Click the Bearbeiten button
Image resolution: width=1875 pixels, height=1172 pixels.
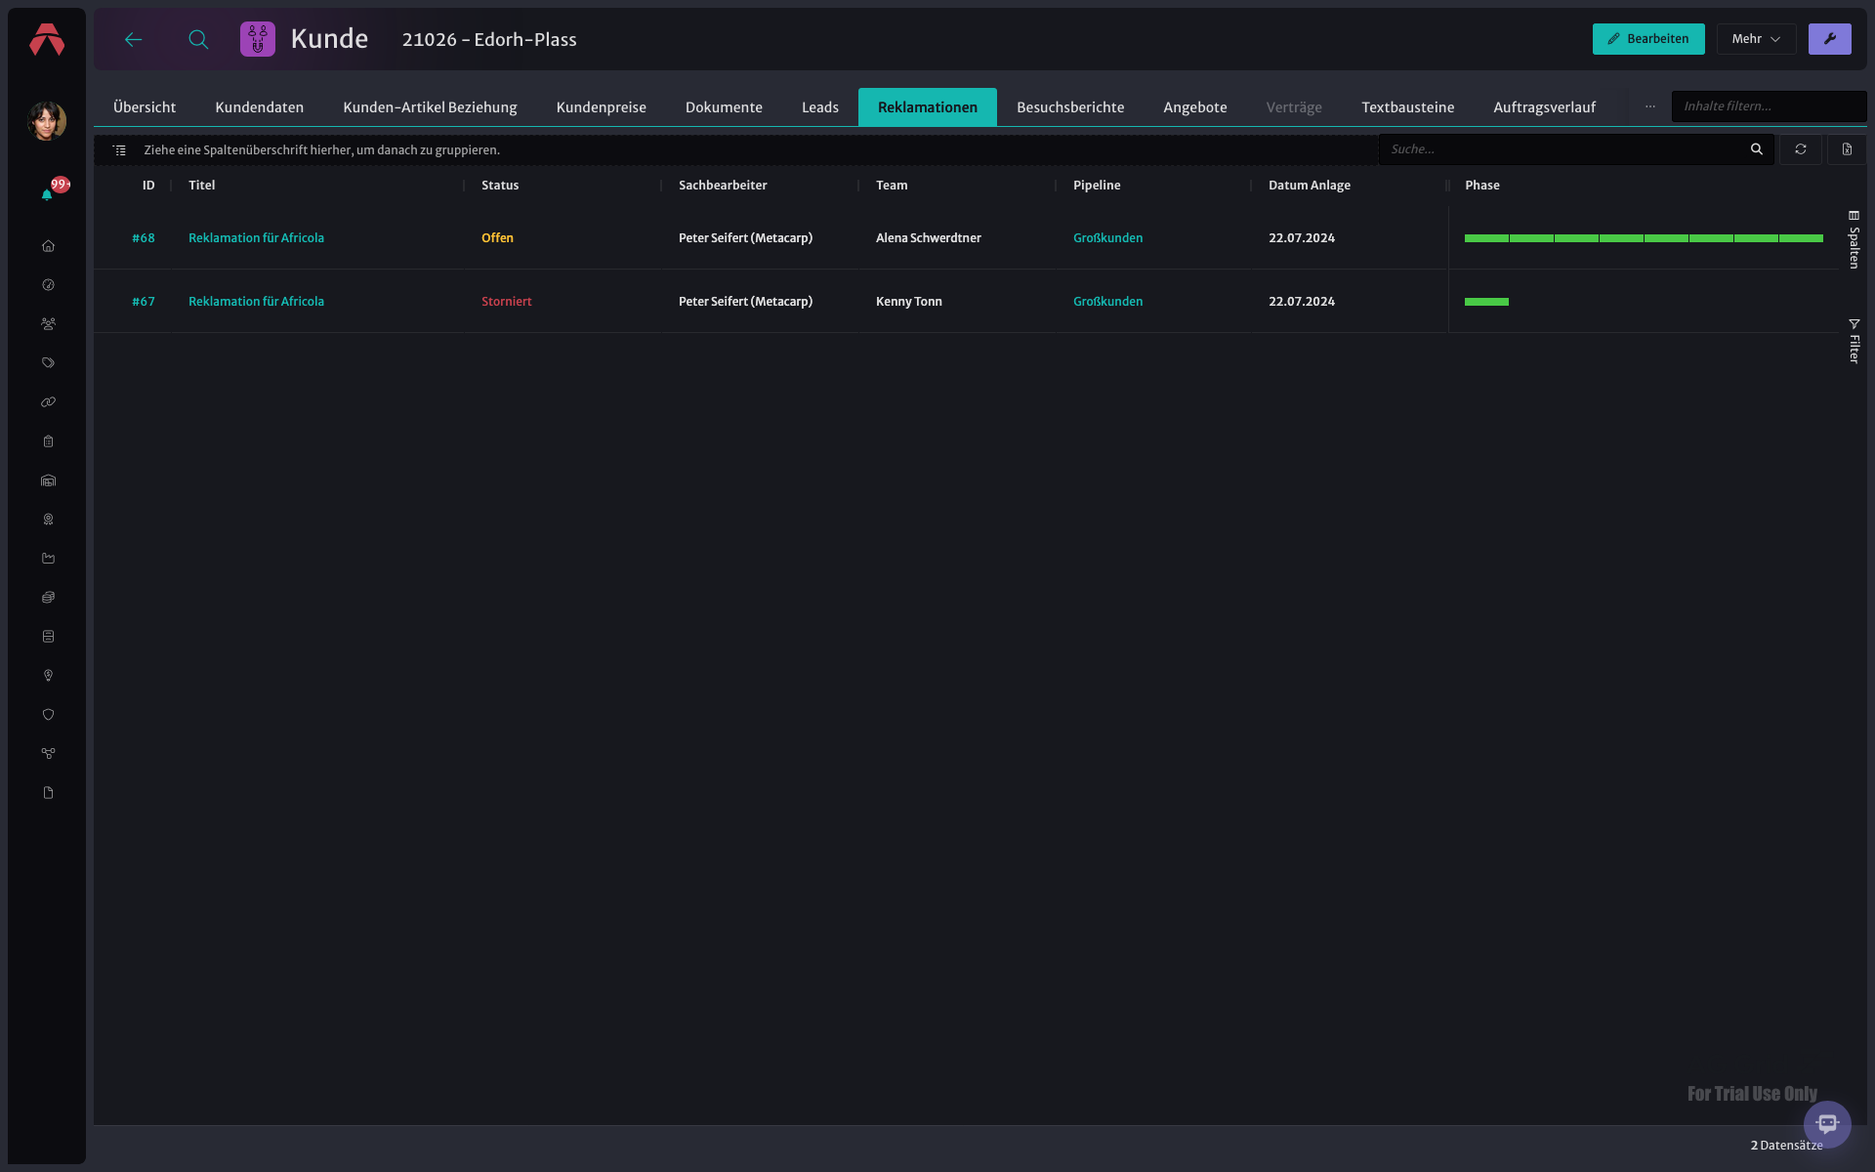(x=1648, y=39)
